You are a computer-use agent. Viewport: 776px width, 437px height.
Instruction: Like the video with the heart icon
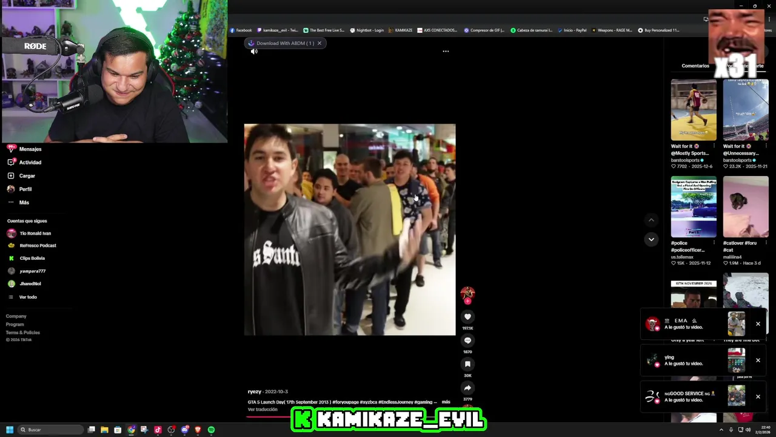click(467, 317)
